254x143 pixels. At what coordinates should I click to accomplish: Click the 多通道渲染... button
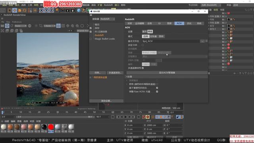(115, 73)
